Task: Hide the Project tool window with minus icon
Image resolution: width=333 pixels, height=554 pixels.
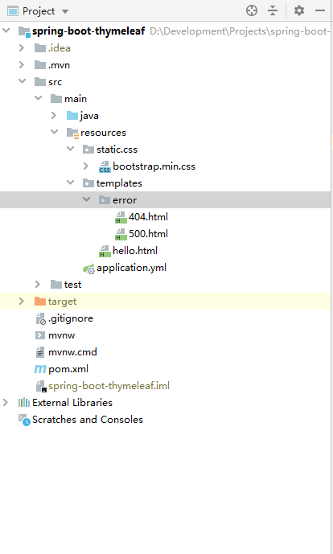Action: [x=320, y=10]
